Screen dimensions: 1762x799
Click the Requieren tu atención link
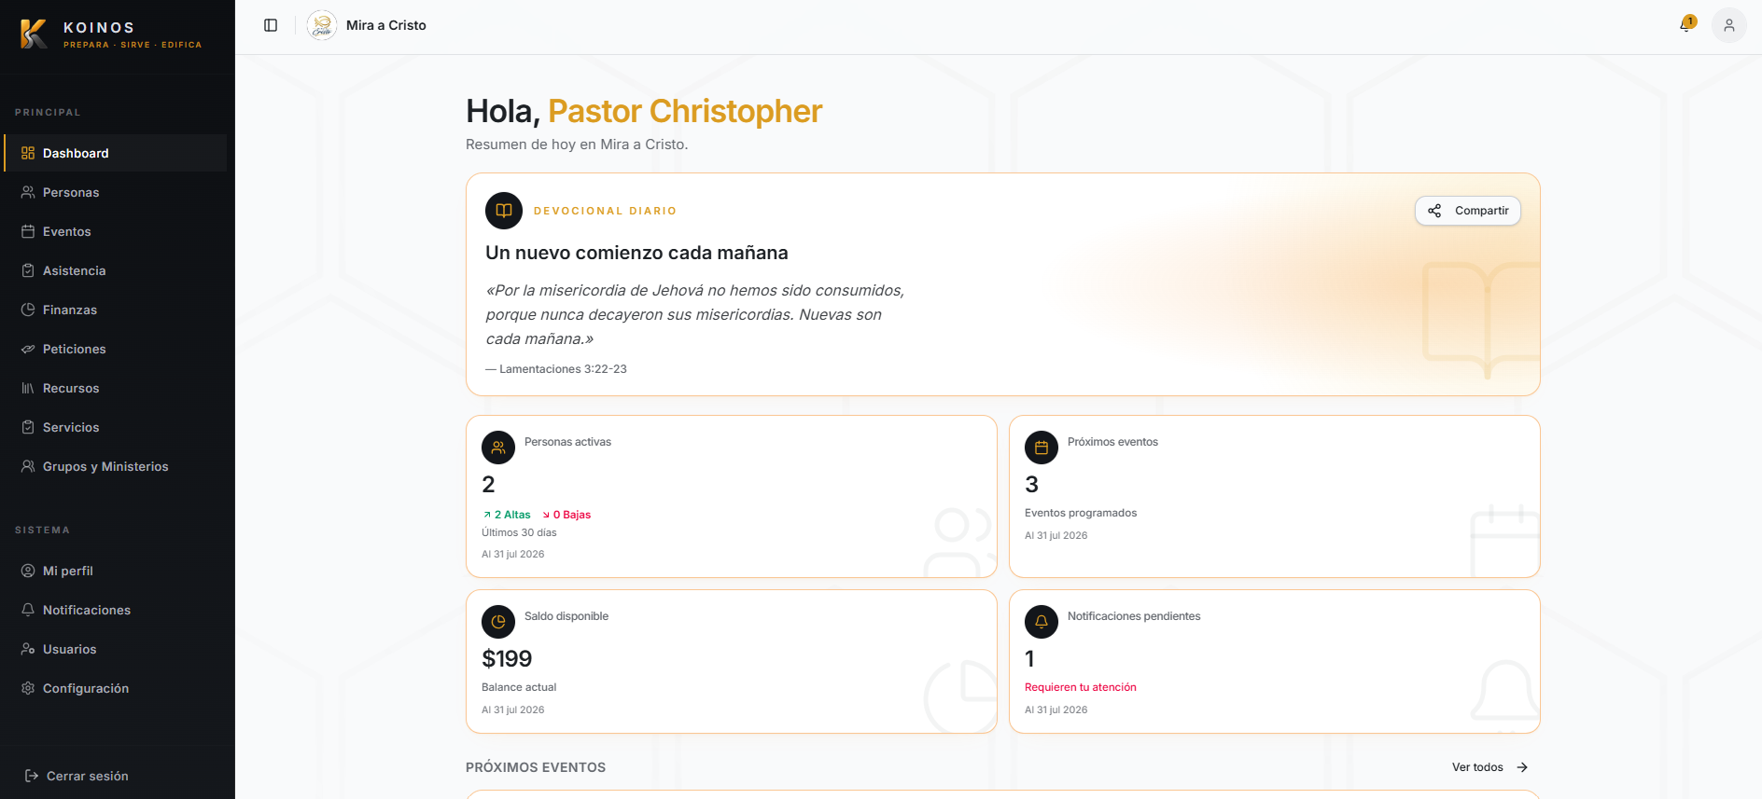[1081, 687]
